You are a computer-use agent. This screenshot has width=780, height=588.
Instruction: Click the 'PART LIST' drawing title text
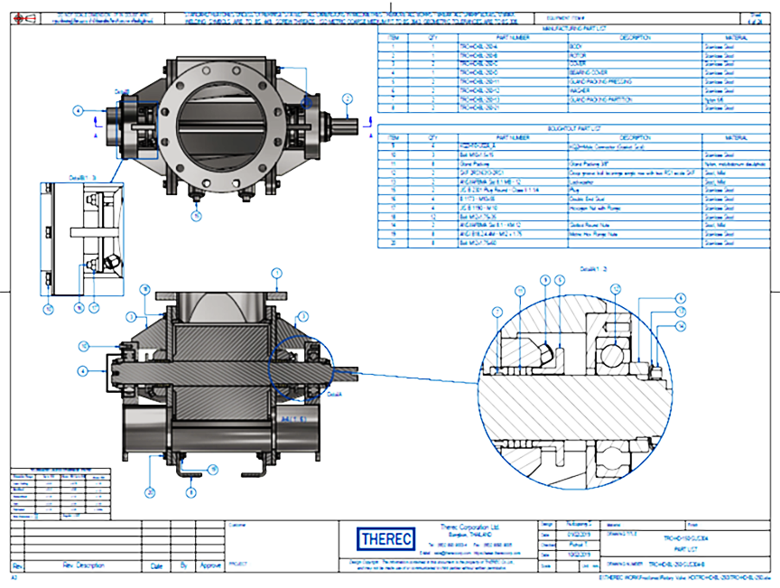685,548
